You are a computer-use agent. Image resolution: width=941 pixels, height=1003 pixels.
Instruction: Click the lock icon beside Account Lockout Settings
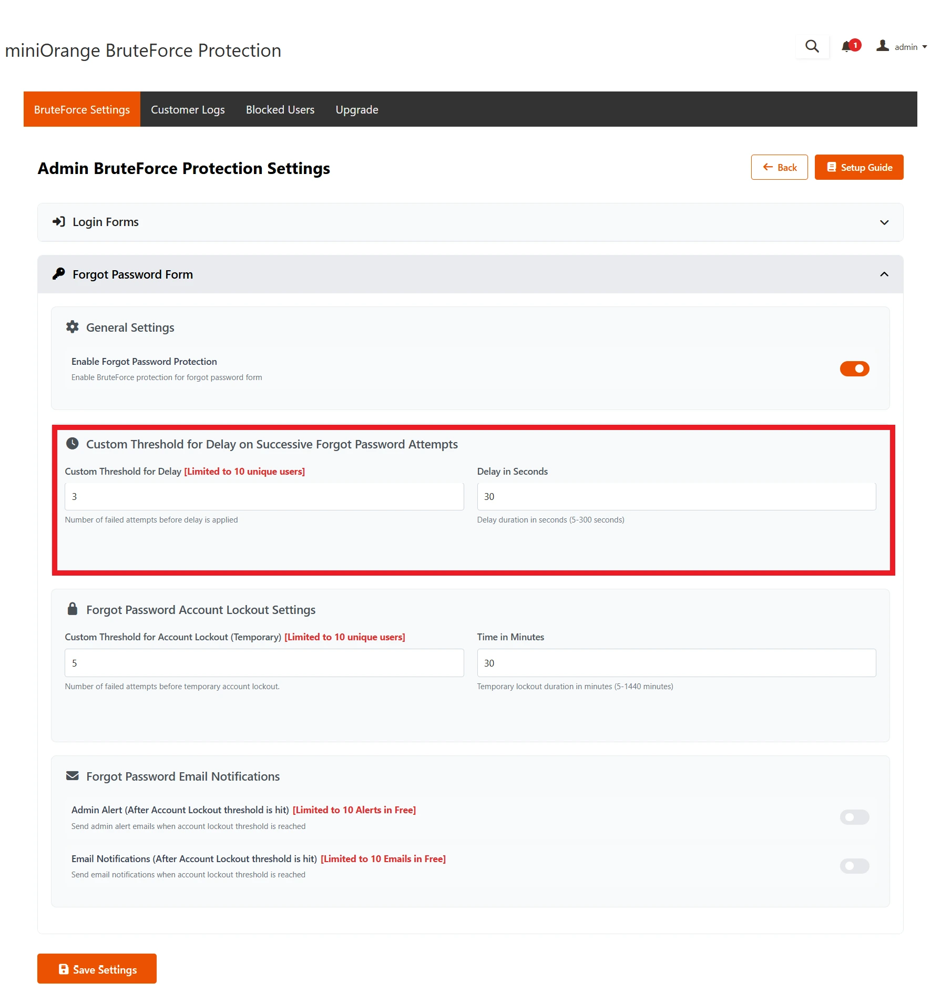73,609
